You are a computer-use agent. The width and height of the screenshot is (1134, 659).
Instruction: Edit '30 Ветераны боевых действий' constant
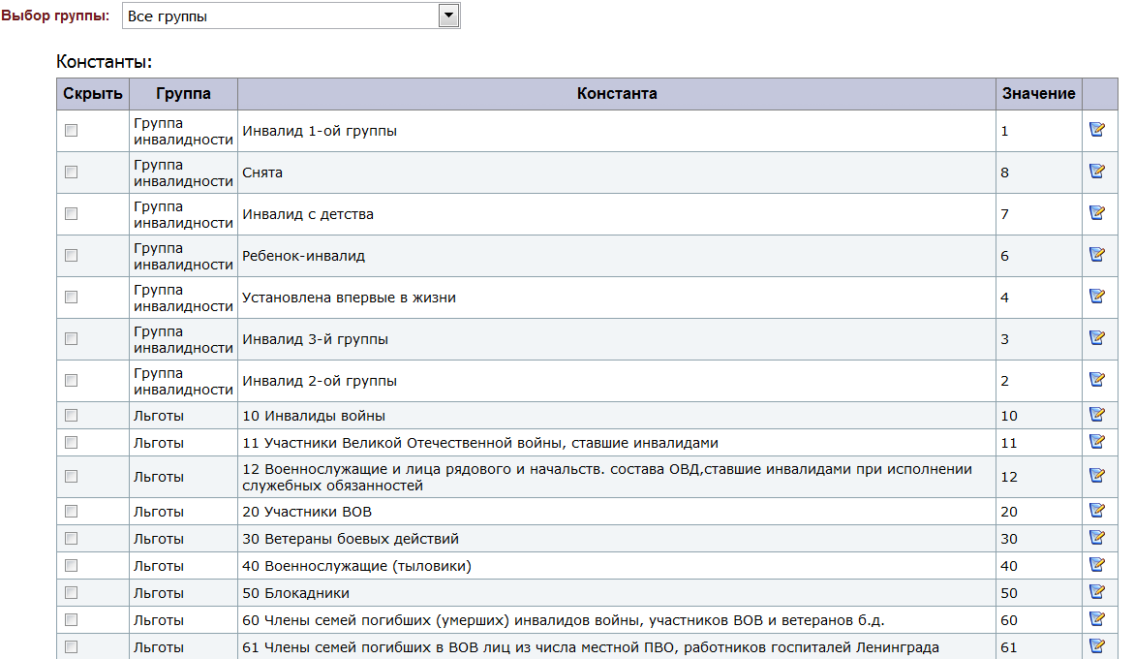[1097, 538]
